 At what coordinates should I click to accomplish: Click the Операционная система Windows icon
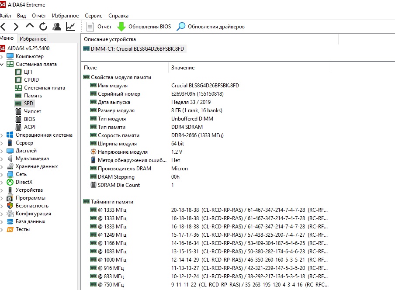(10, 135)
